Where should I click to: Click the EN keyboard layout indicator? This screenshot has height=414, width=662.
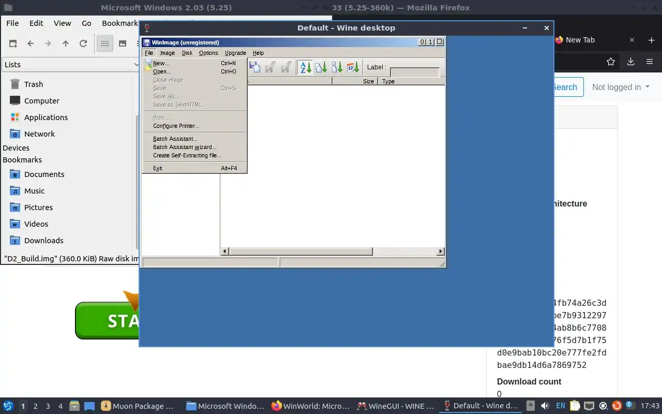point(561,406)
